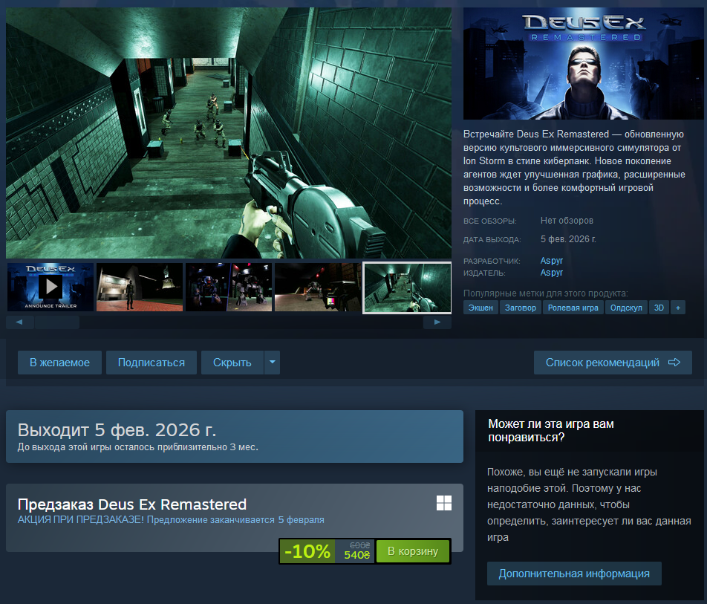Open the dropdown arrow next to Скрыть
Image resolution: width=707 pixels, height=604 pixels.
point(272,363)
